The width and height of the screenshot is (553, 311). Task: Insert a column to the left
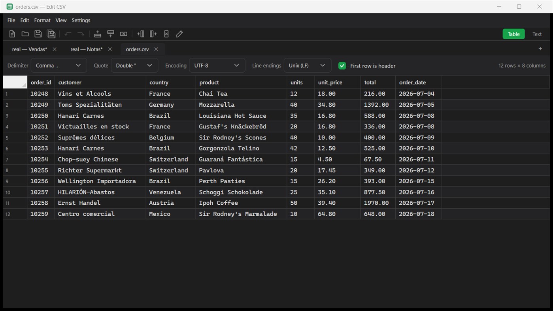[x=140, y=34]
